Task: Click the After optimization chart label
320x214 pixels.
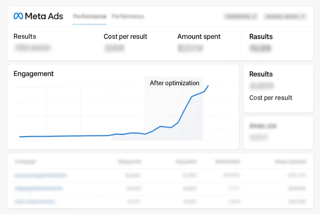Action: coord(174,83)
